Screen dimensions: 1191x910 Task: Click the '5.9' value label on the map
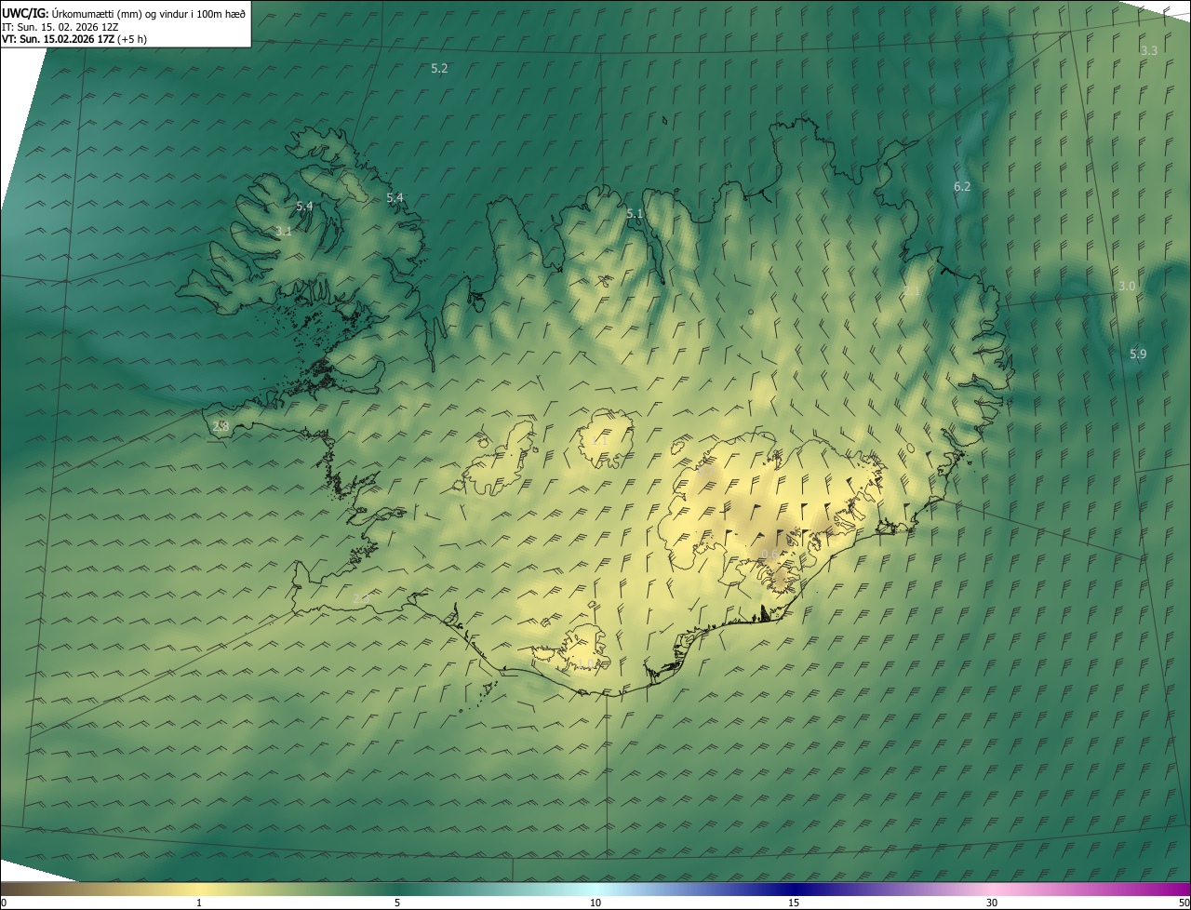(x=1138, y=354)
